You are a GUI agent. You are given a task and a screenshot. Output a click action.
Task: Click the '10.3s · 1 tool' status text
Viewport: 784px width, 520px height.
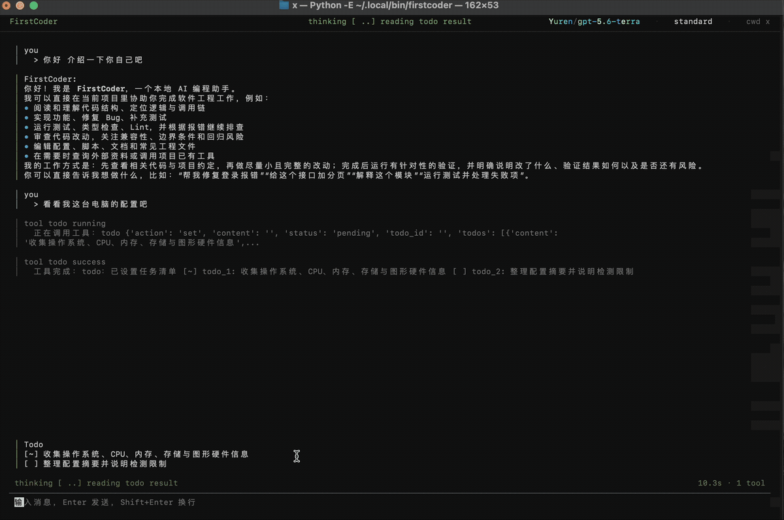pyautogui.click(x=731, y=483)
